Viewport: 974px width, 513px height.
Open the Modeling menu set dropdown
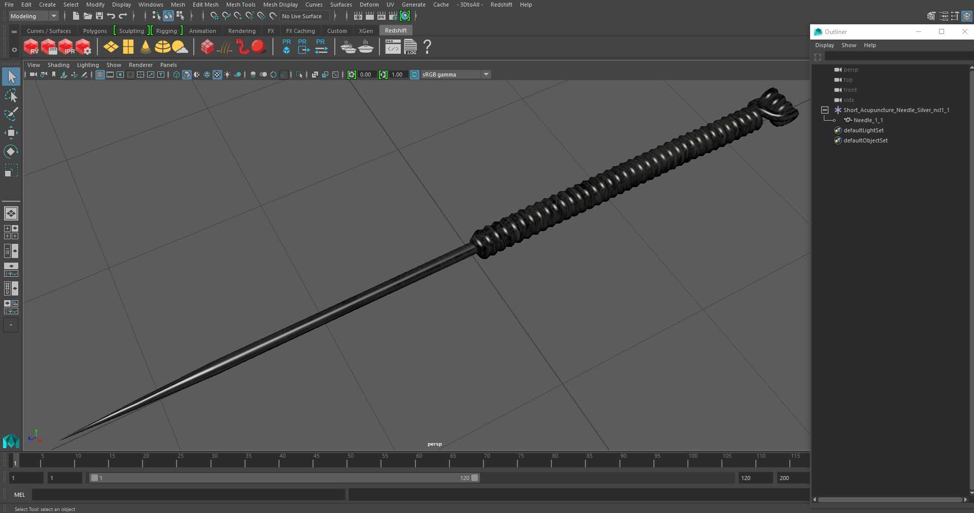click(x=33, y=16)
